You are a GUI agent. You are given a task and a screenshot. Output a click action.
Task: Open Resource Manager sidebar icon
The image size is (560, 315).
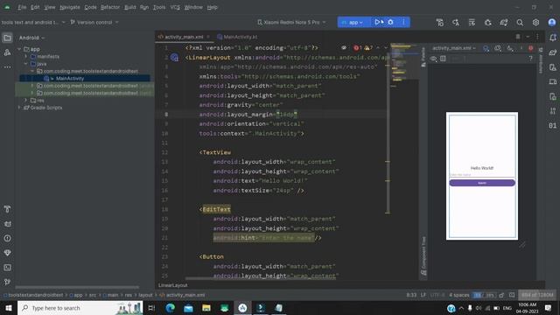[x=7, y=52]
